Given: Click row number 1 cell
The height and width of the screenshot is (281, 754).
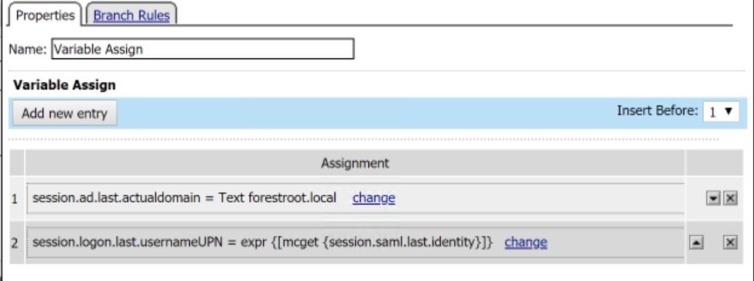Looking at the screenshot, I should point(15,199).
